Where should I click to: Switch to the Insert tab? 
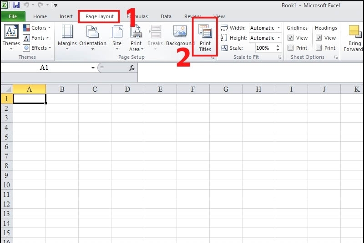click(x=66, y=16)
